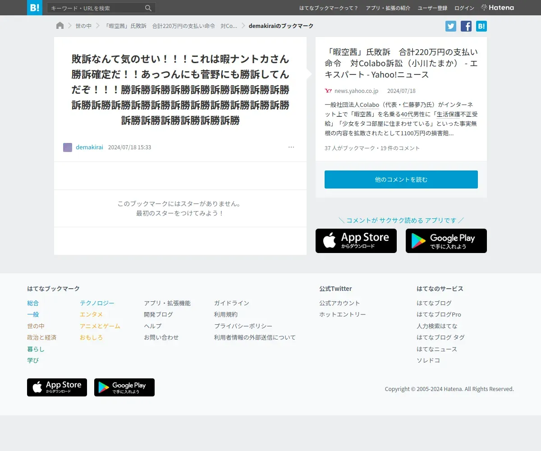Open 公式アカウント Twitter link
541x451 pixels.
(x=339, y=303)
